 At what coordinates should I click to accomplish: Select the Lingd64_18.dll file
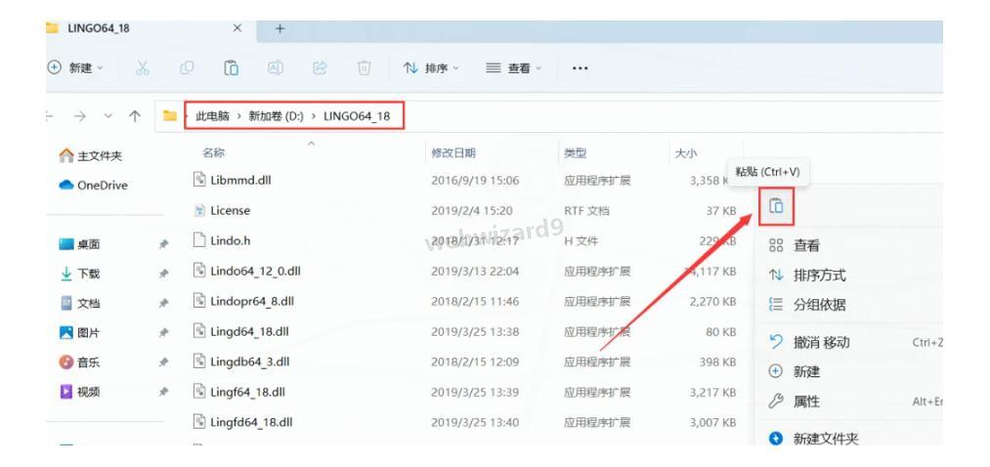249,332
